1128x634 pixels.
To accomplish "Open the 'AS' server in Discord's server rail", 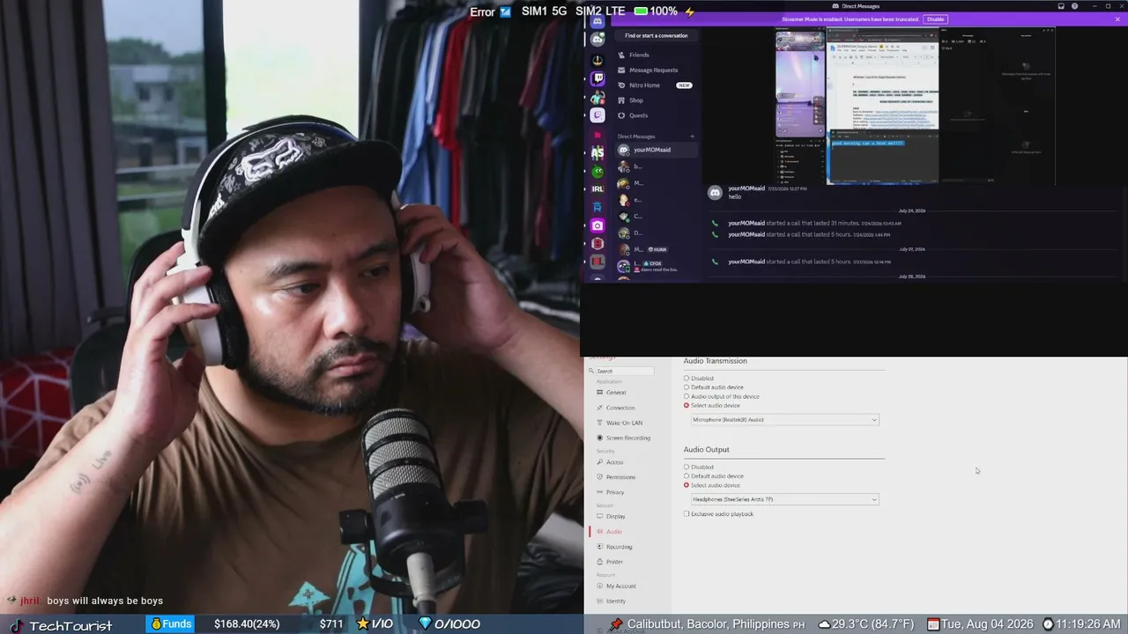I will click(597, 152).
